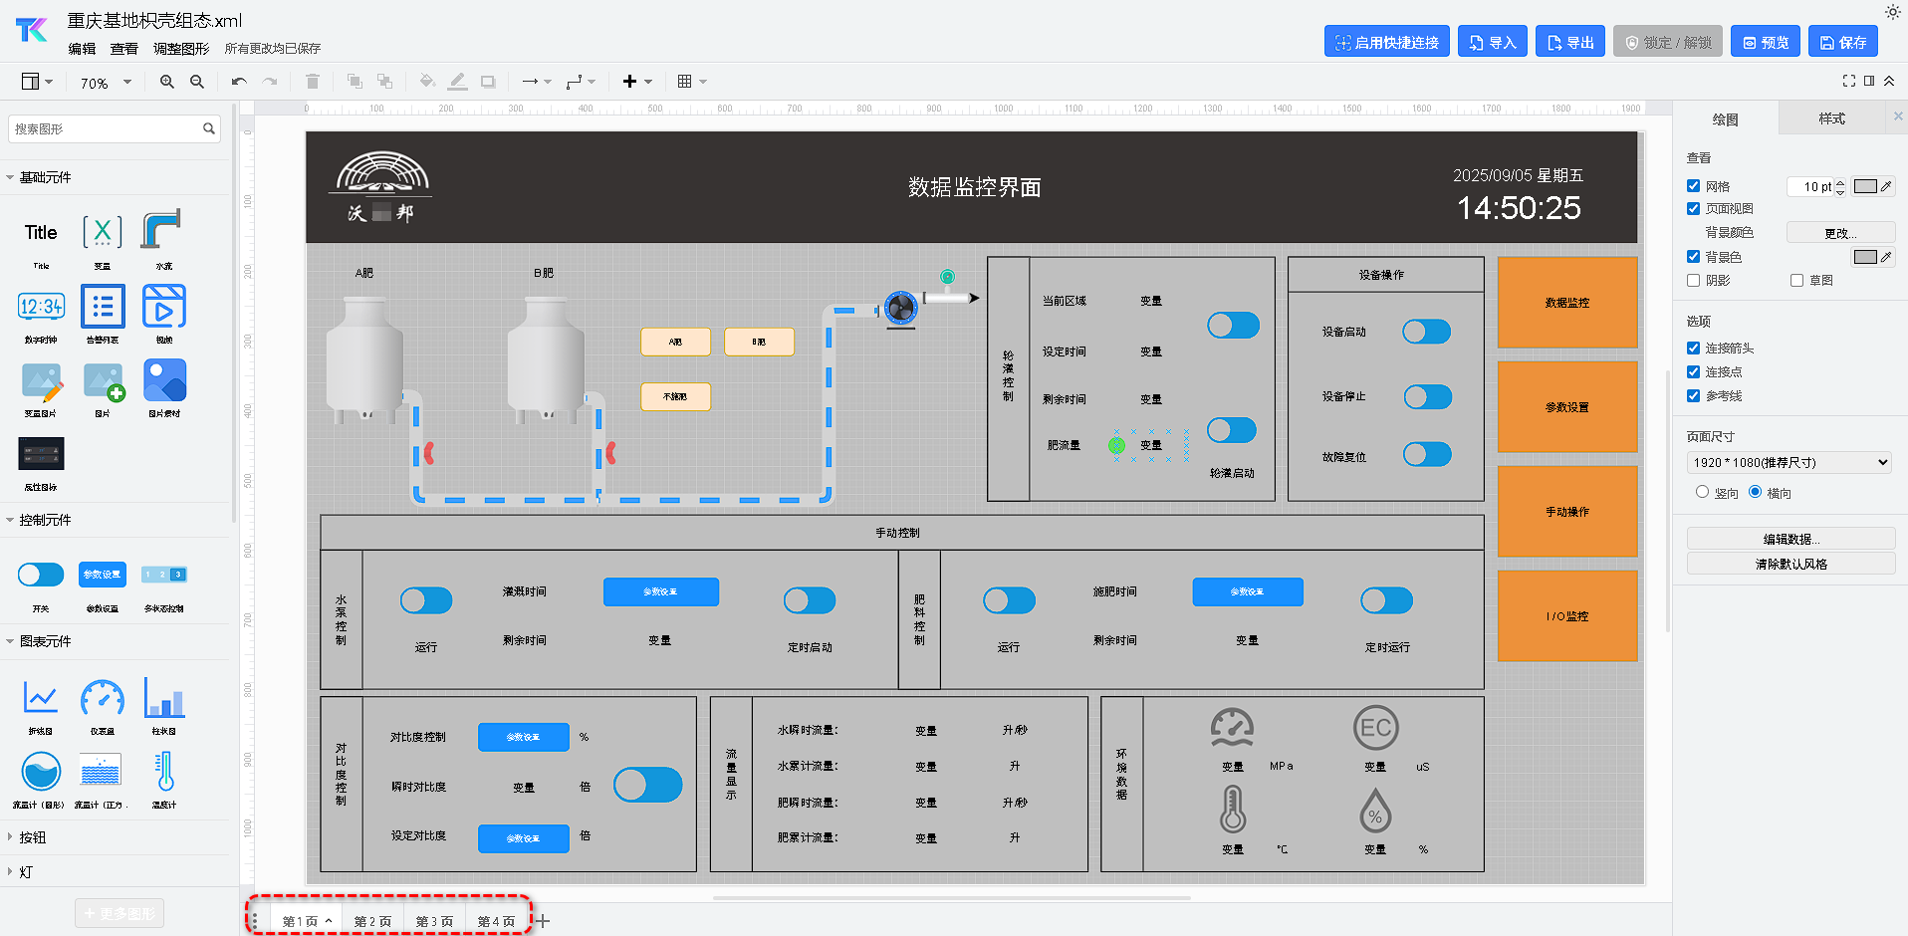Pick the video component in basic elements
Screen dimensions: 1908x936
pos(164,307)
